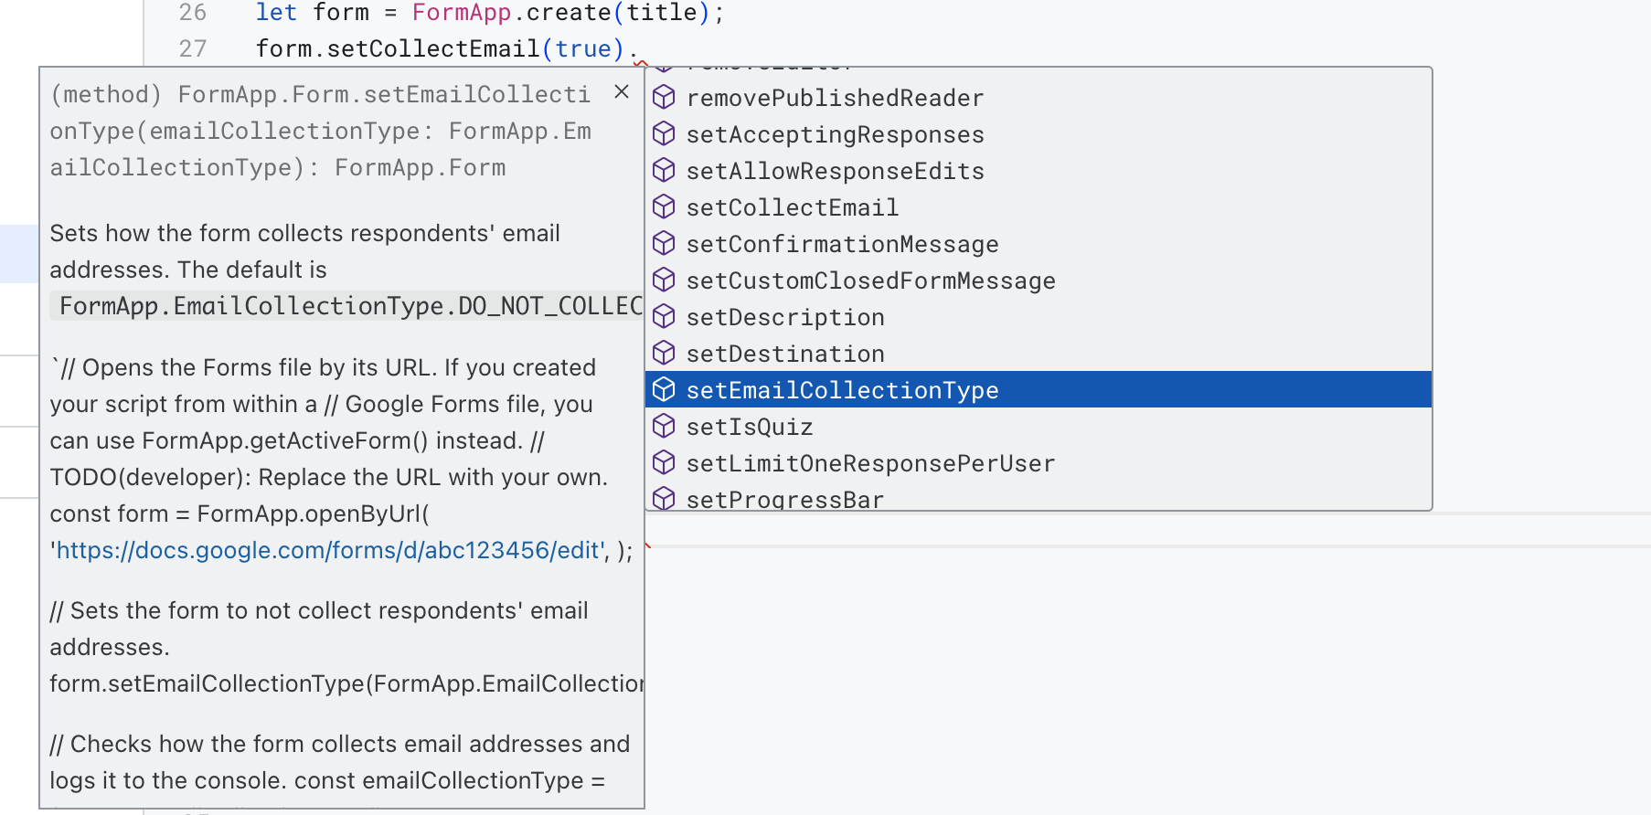Select setEmailCollectionType from the suggestions
This screenshot has height=815, width=1651.
[1039, 390]
